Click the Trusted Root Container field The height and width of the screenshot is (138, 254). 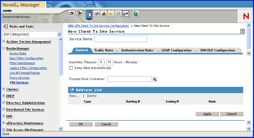tap(129, 79)
